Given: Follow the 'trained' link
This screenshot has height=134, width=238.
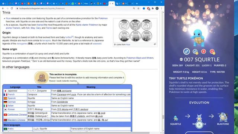Looking at the screenshot, I should 40,25.
